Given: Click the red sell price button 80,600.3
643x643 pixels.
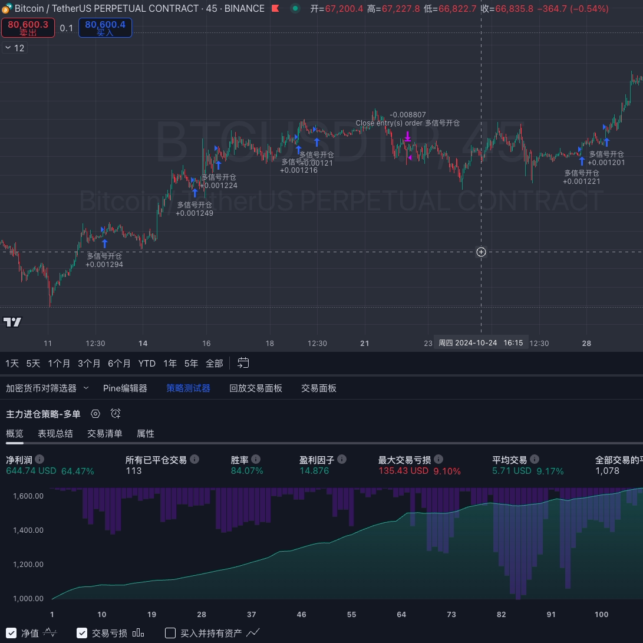Looking at the screenshot, I should tap(28, 28).
